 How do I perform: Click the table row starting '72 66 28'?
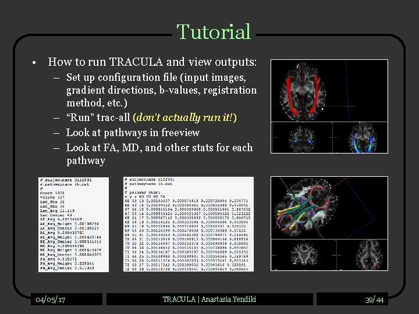point(186,269)
